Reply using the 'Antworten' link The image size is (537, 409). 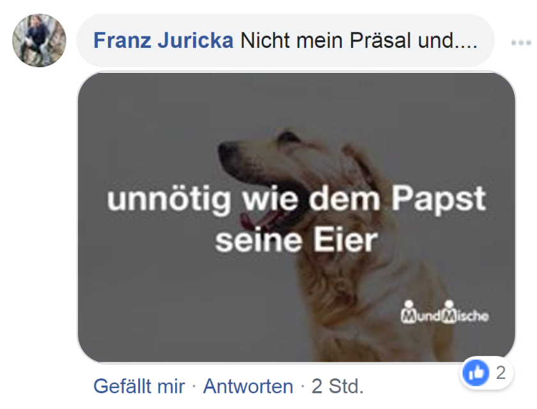tap(248, 387)
